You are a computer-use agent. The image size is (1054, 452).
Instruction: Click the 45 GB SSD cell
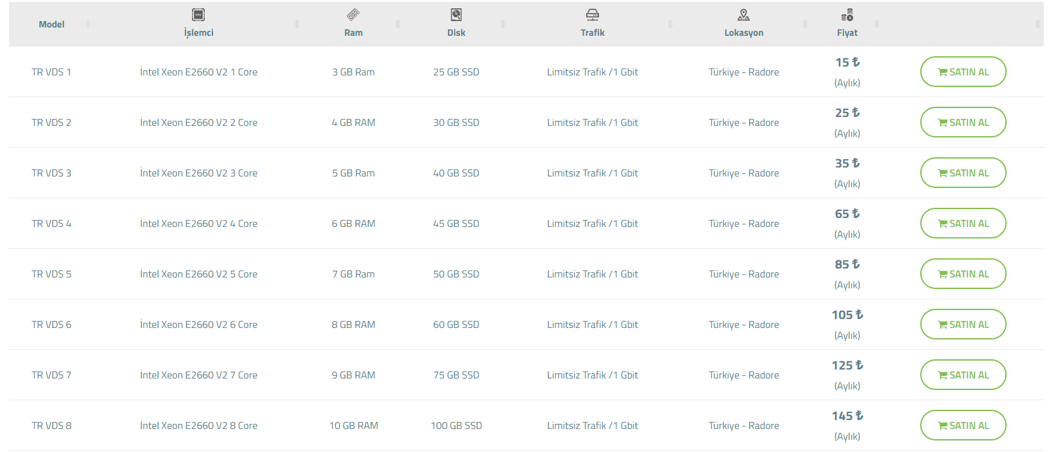[456, 224]
